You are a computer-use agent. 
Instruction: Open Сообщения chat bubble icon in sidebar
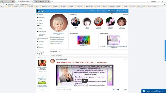(x=38, y=17)
